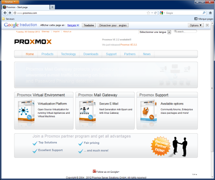Image resolution: width=215 pixels, height=180 pixels.
Task: Focus the website search field
Action: click(x=185, y=31)
